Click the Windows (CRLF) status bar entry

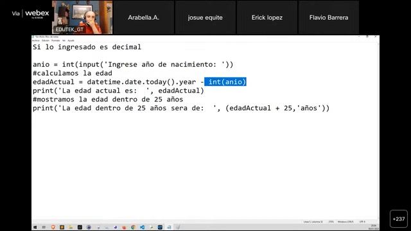point(345,222)
